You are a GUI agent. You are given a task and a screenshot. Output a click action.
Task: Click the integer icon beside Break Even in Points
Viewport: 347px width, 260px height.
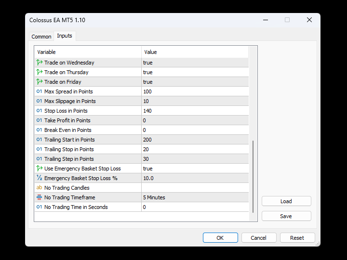[39, 130]
